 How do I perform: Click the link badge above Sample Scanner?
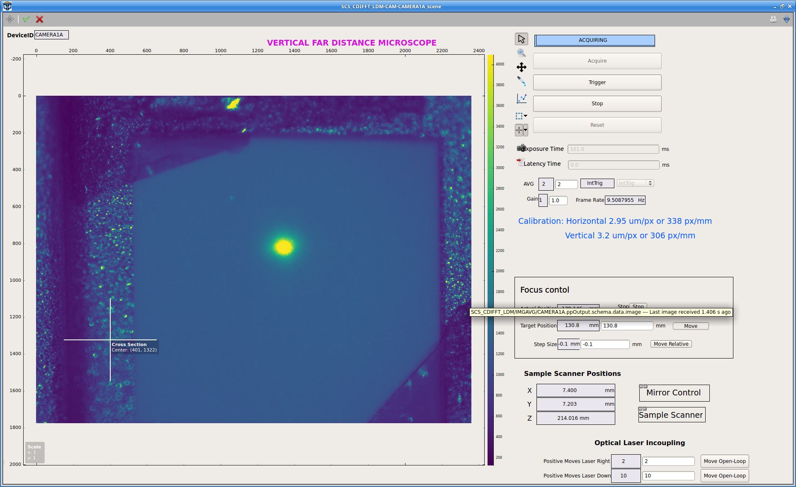click(643, 409)
